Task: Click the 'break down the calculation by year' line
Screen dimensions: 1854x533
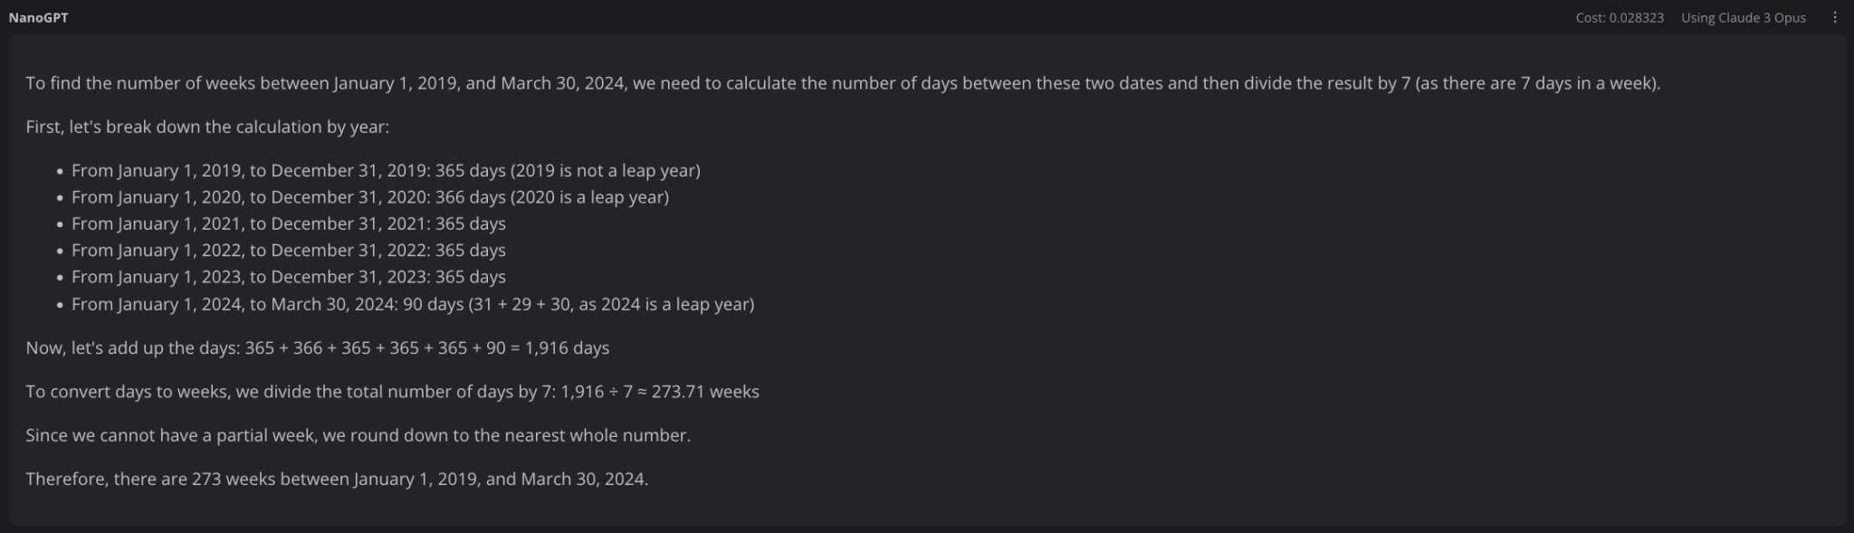Action: (x=207, y=127)
